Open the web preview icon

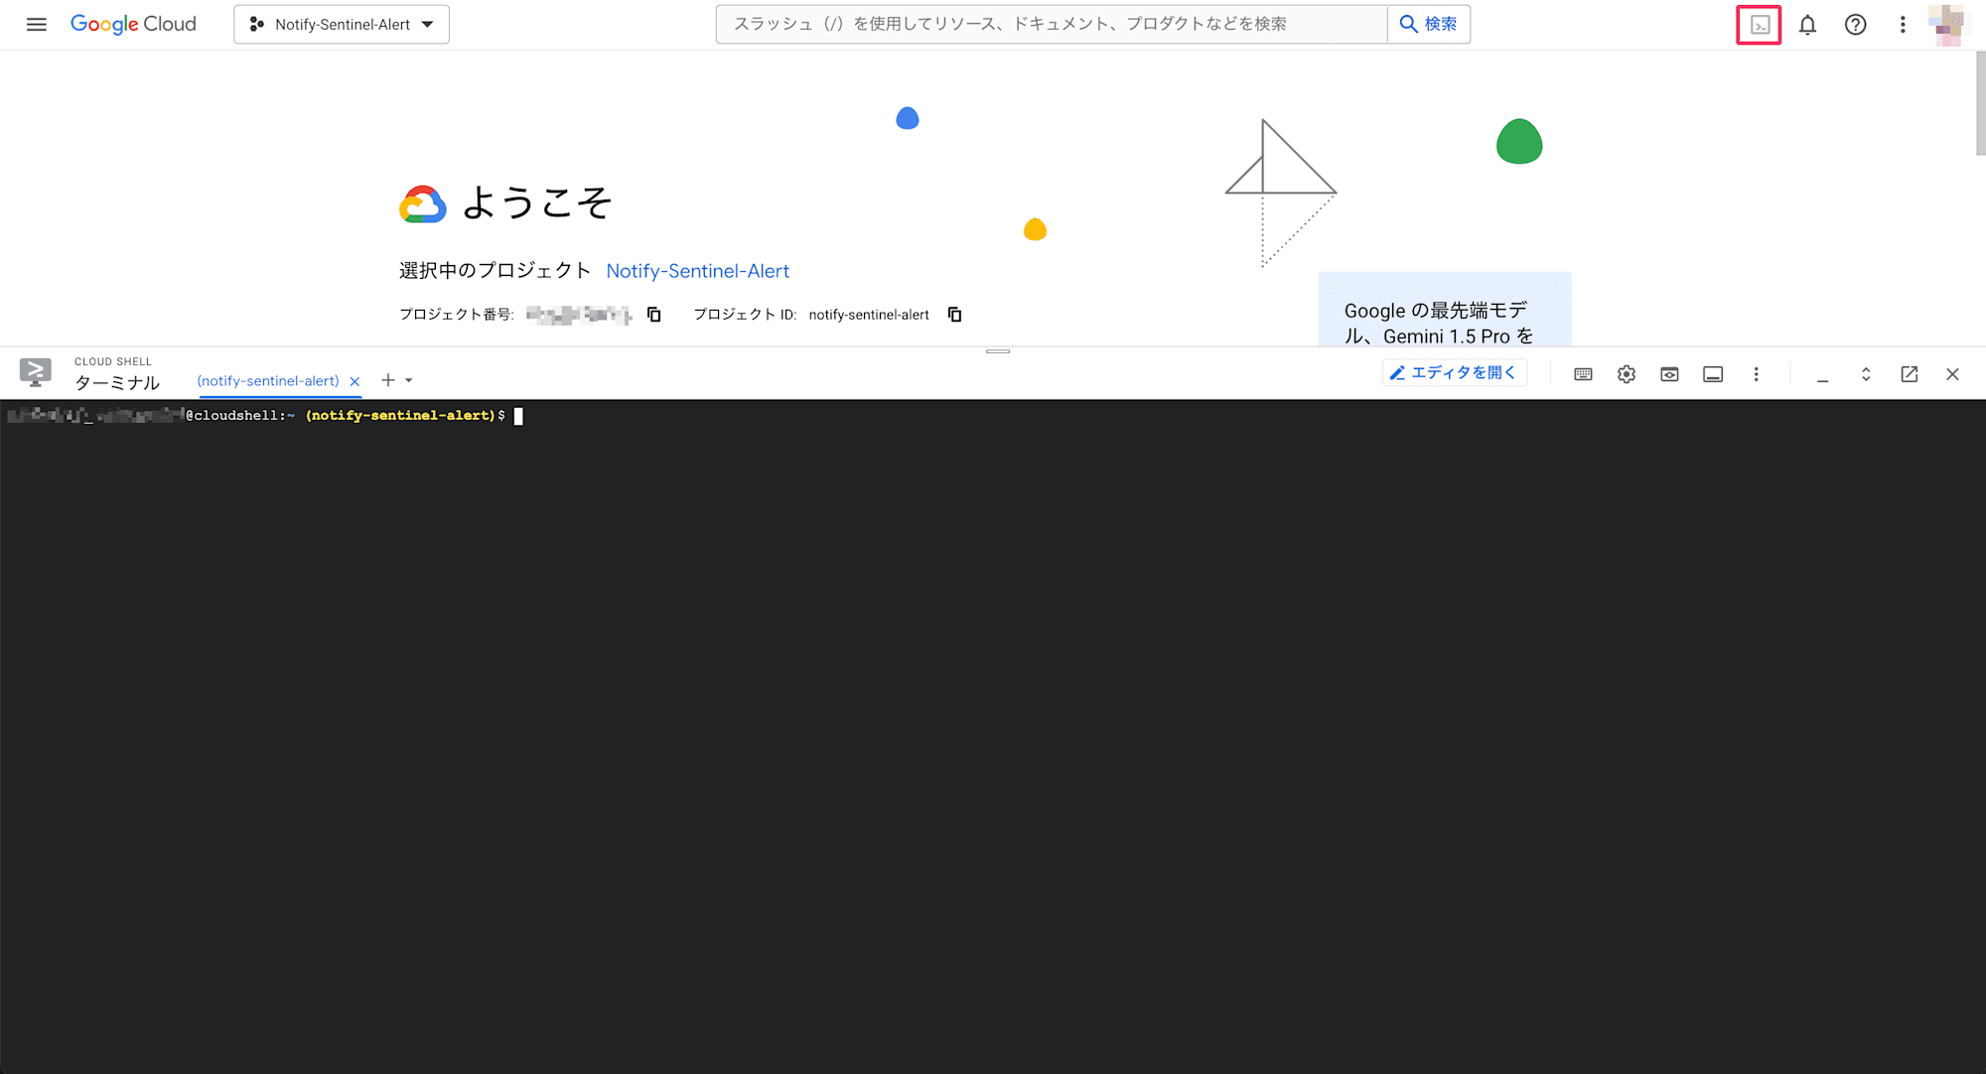[1669, 374]
